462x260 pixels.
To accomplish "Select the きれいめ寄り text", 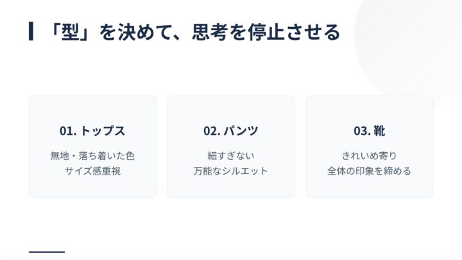I will 369,155.
